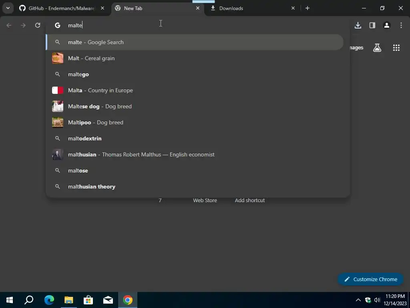Go forward with the forward arrow

pyautogui.click(x=23, y=25)
